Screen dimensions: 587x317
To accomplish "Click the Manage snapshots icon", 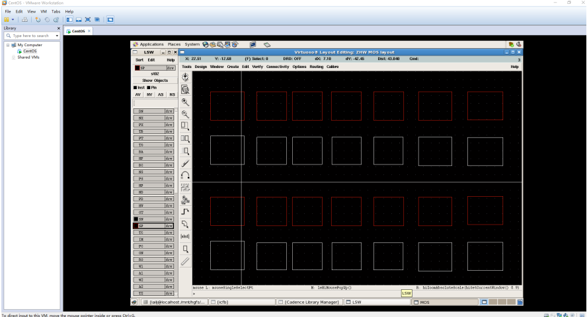I will click(56, 19).
